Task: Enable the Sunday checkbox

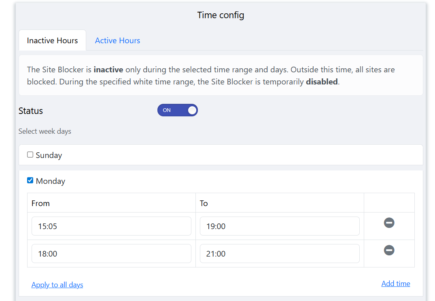Action: [30, 155]
